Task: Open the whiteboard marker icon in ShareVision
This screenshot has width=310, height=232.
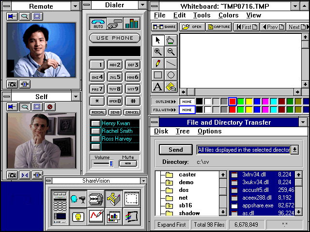Action: [x=96, y=217]
